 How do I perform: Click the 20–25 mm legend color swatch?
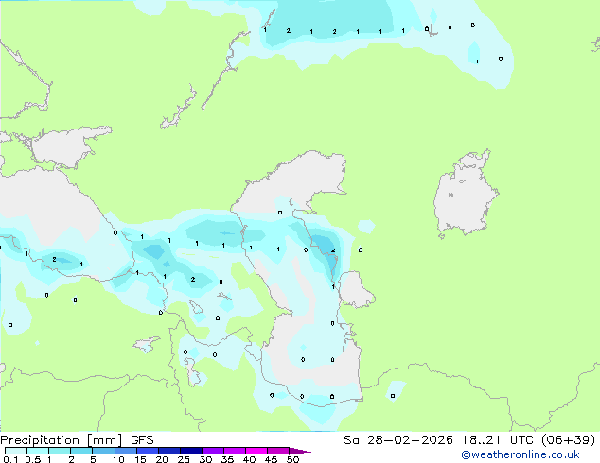(x=169, y=451)
